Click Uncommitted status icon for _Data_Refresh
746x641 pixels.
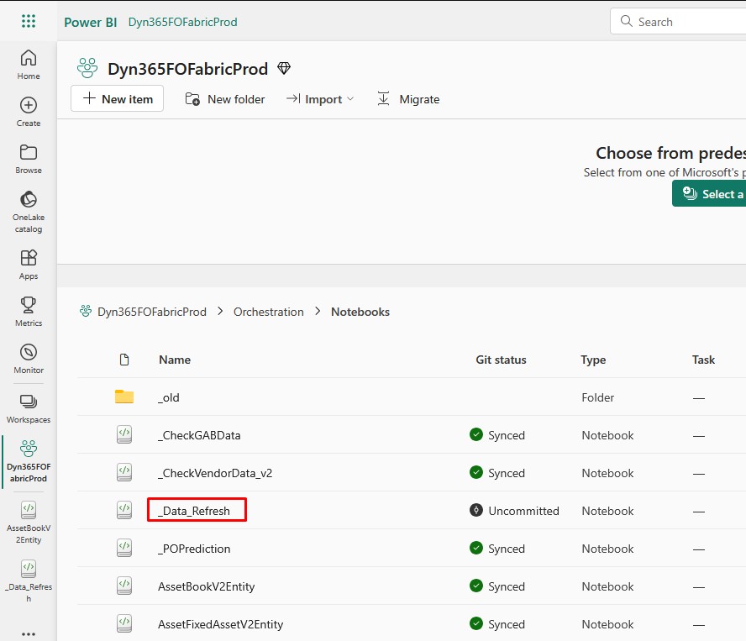476,510
